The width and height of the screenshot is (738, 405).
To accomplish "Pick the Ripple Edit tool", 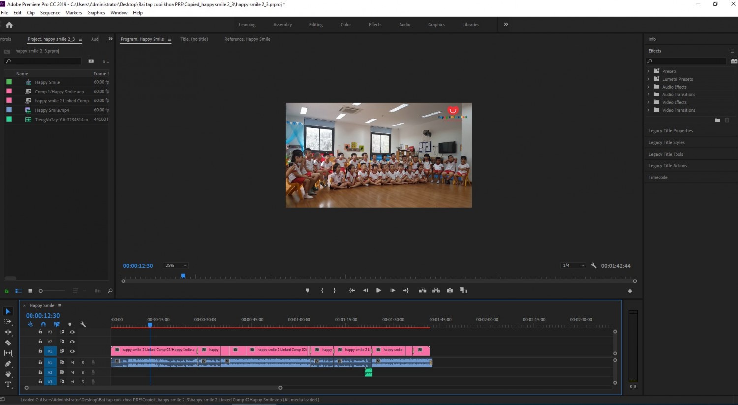I will 8,332.
